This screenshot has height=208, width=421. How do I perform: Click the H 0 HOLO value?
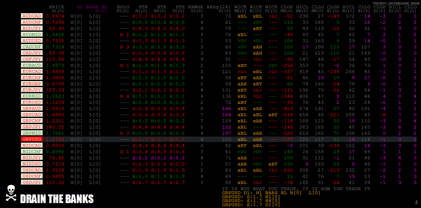coord(125,133)
